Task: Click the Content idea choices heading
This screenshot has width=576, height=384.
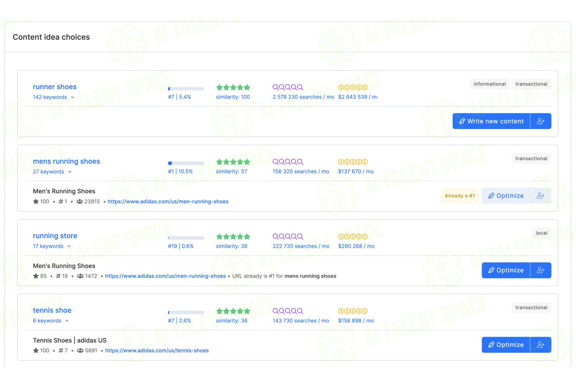Action: tap(51, 37)
